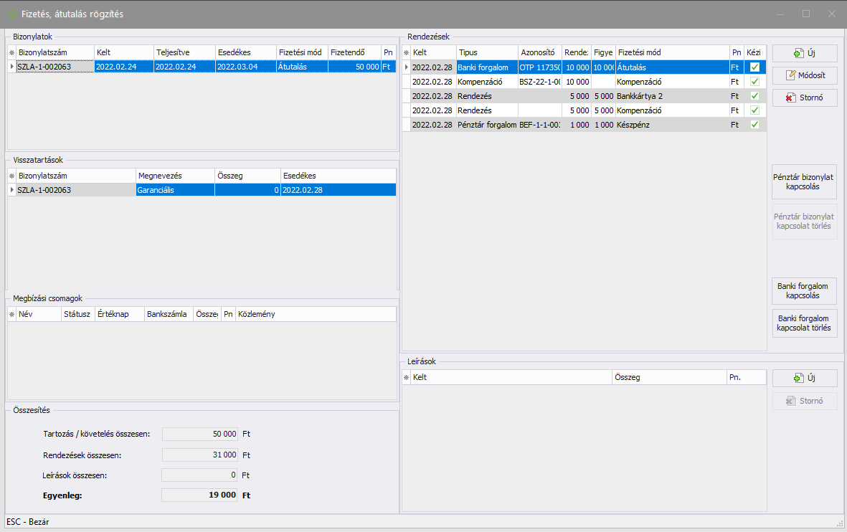Viewport: 847px width, 532px height.
Task: Click the grid selector icon in Visszatartások header
Action: [x=11, y=176]
